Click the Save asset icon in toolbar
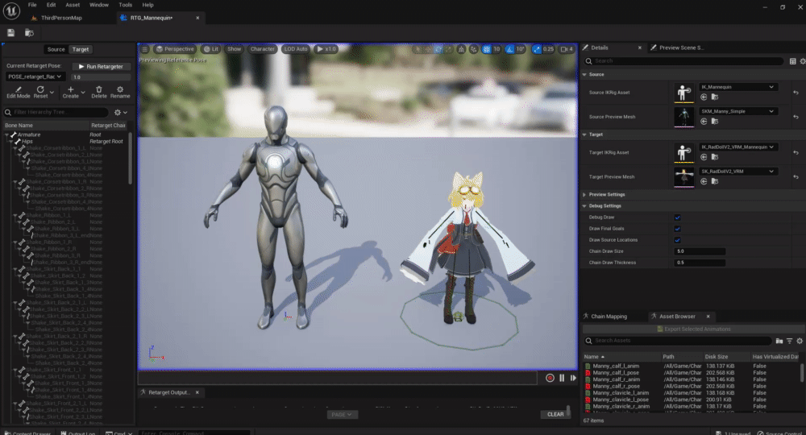This screenshot has width=806, height=435. click(11, 32)
